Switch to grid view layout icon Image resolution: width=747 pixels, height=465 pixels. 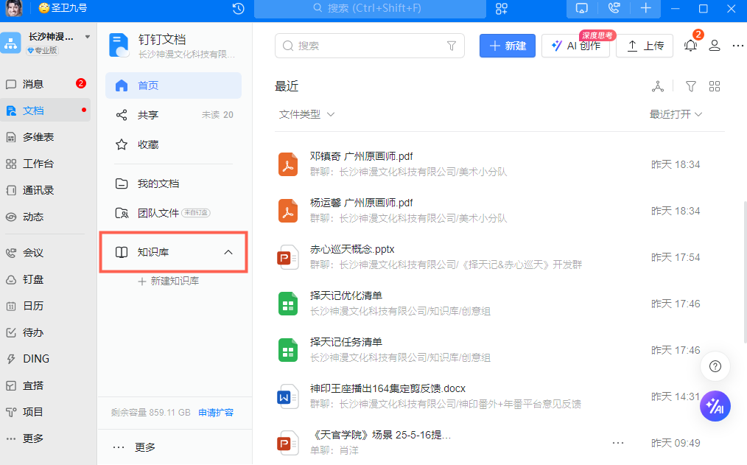click(x=714, y=86)
